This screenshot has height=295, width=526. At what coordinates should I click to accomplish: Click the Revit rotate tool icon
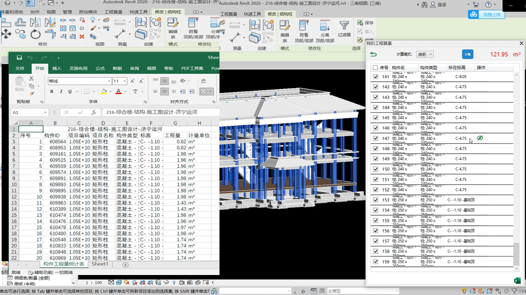coord(36,34)
